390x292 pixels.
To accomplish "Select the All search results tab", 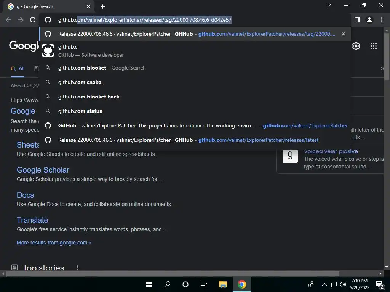I will pyautogui.click(x=18, y=69).
